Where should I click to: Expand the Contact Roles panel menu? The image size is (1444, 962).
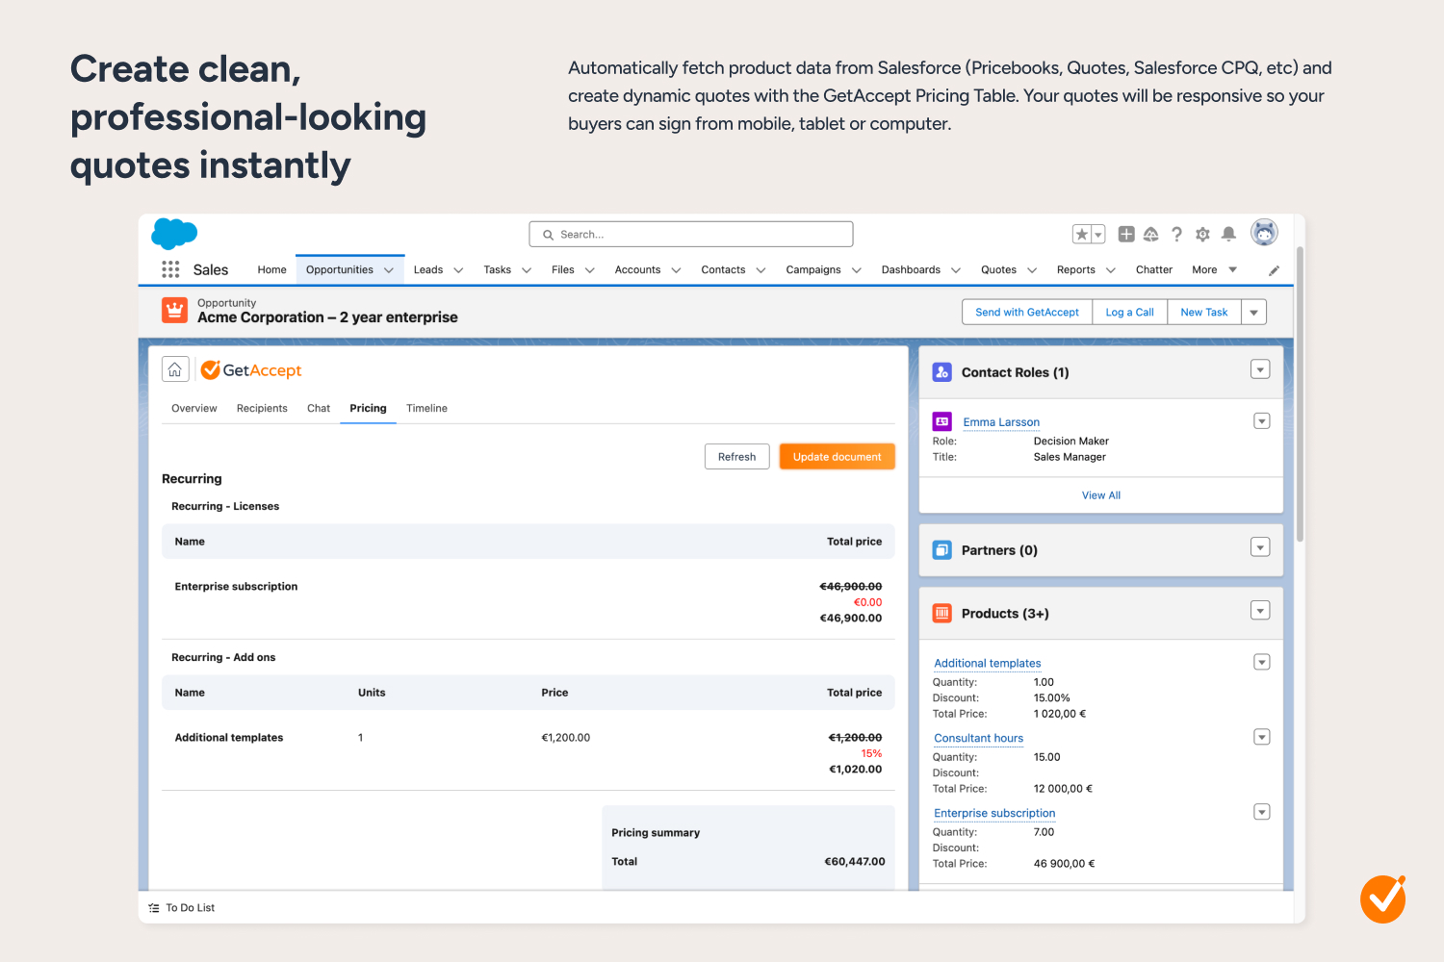pyautogui.click(x=1260, y=370)
